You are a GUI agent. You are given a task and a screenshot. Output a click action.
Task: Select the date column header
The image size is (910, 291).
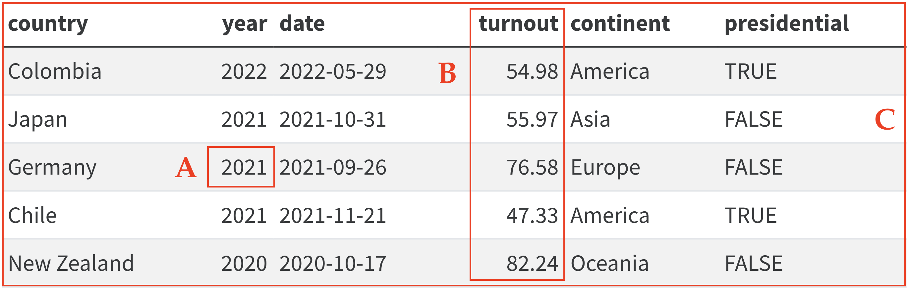tap(302, 24)
